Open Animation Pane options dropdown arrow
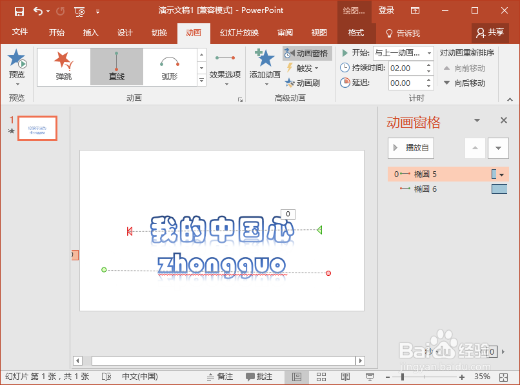520x385 pixels. [x=477, y=120]
